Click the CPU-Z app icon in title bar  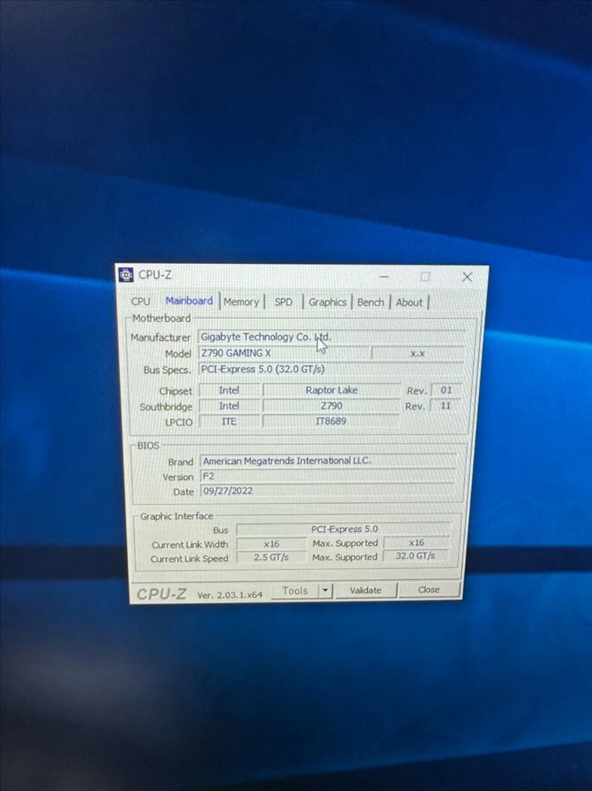click(x=126, y=275)
